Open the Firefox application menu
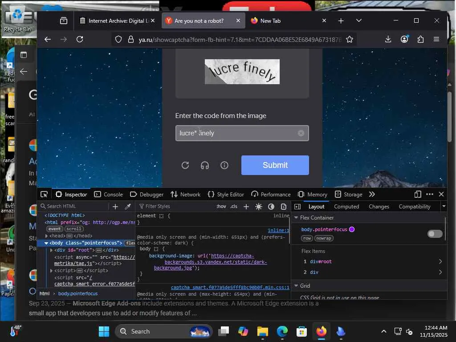The height and width of the screenshot is (342, 456). tap(436, 39)
